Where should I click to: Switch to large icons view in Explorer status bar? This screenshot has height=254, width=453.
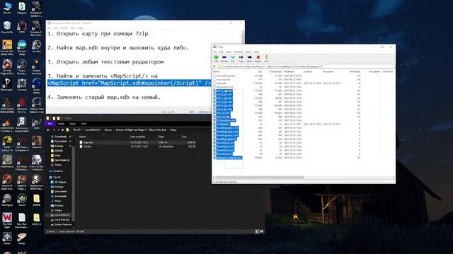pos(262,231)
